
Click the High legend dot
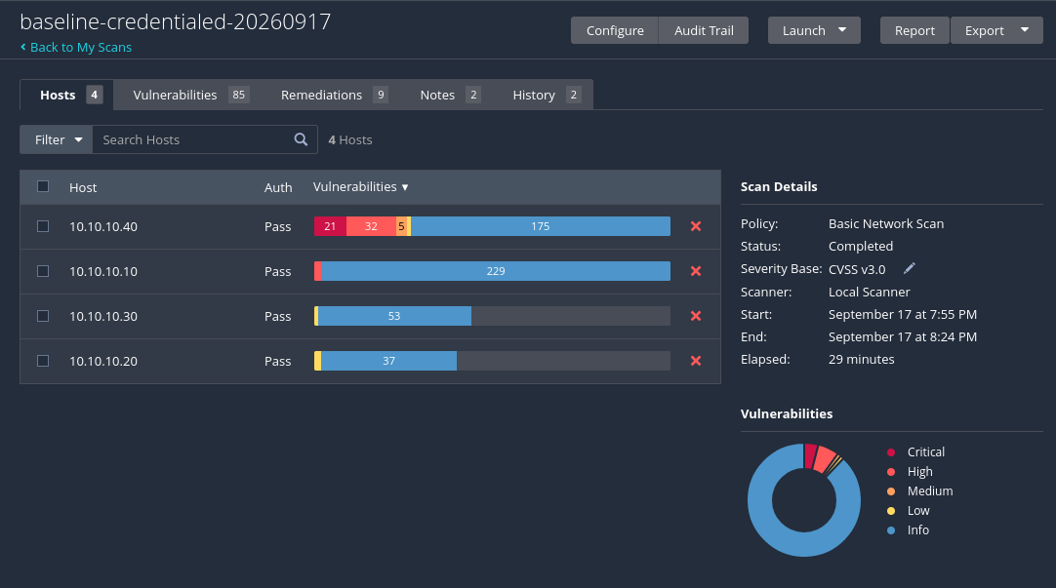pyautogui.click(x=891, y=472)
